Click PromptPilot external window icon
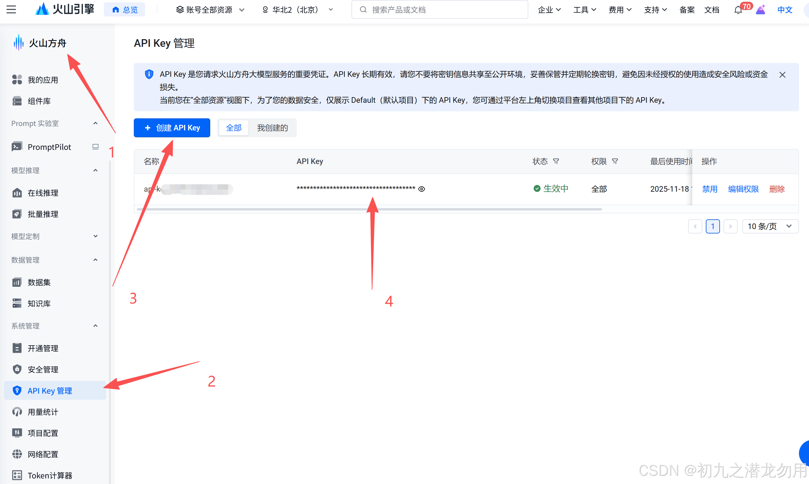Image resolution: width=809 pixels, height=484 pixels. (x=95, y=147)
